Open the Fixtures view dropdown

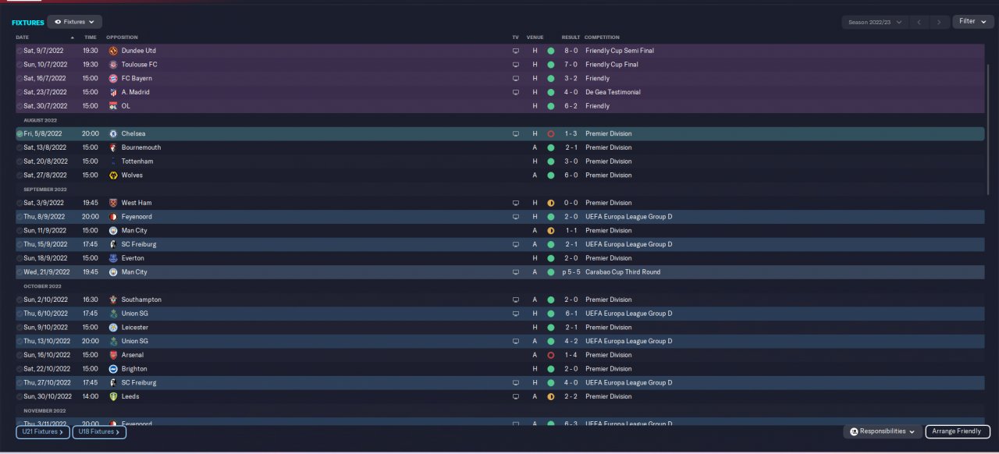(x=75, y=22)
